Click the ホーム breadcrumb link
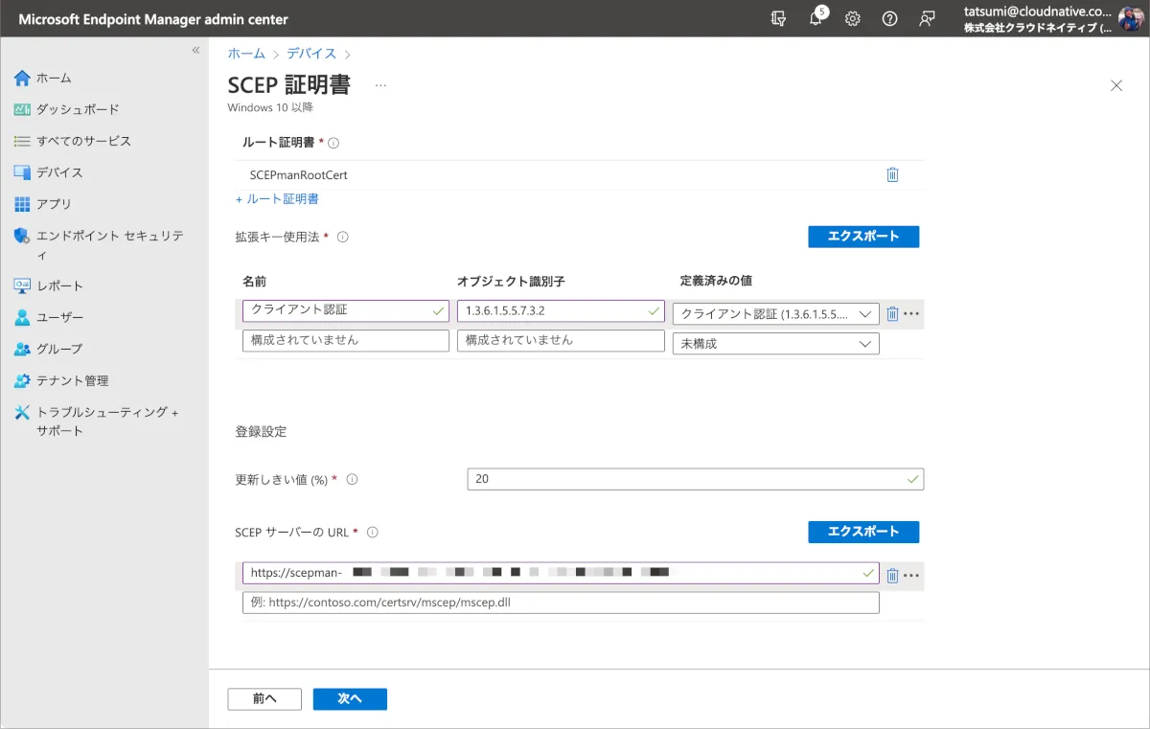Screen dimensions: 1150x729 (246, 54)
